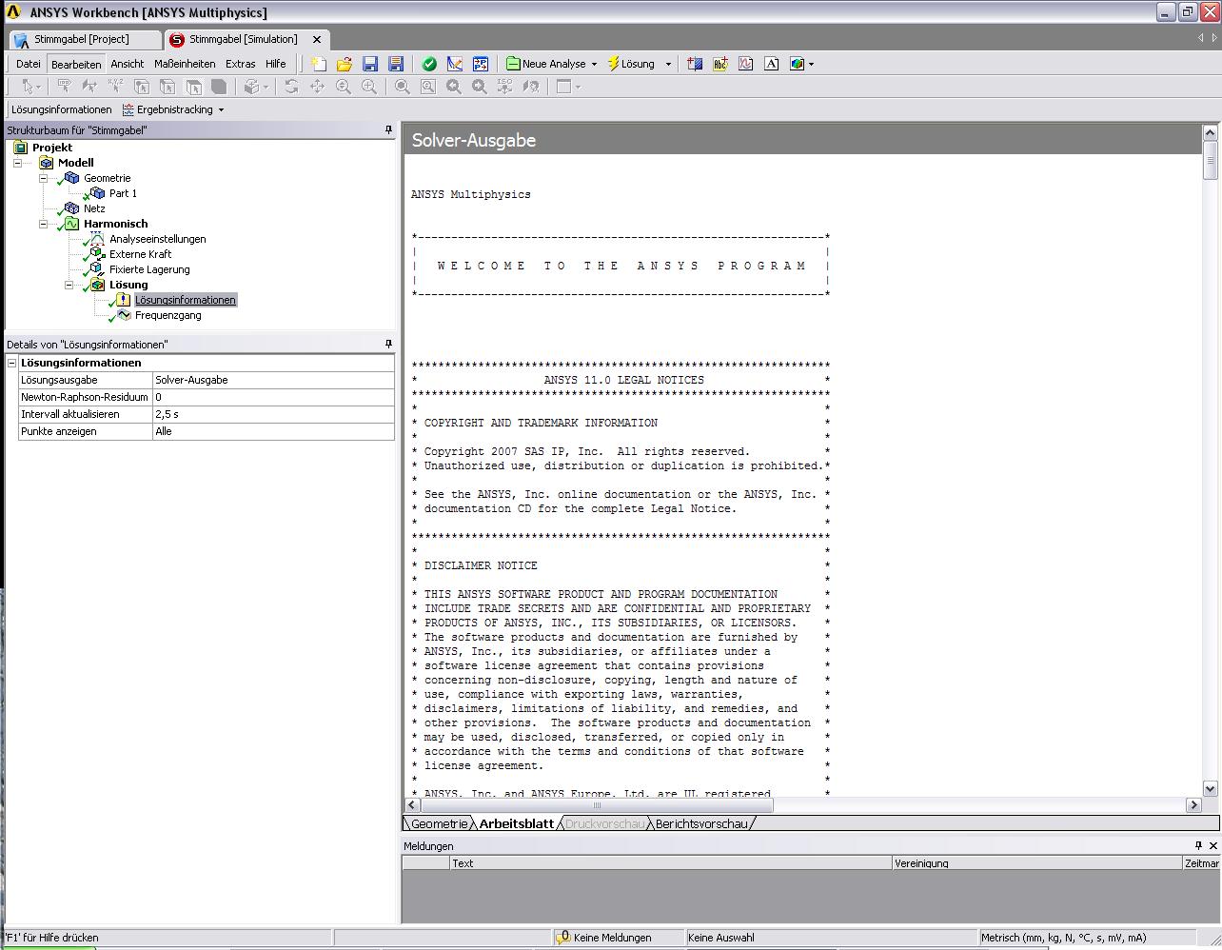Viewport: 1222px width, 950px height.
Task: Click the New file icon in toolbar
Action: click(x=319, y=64)
